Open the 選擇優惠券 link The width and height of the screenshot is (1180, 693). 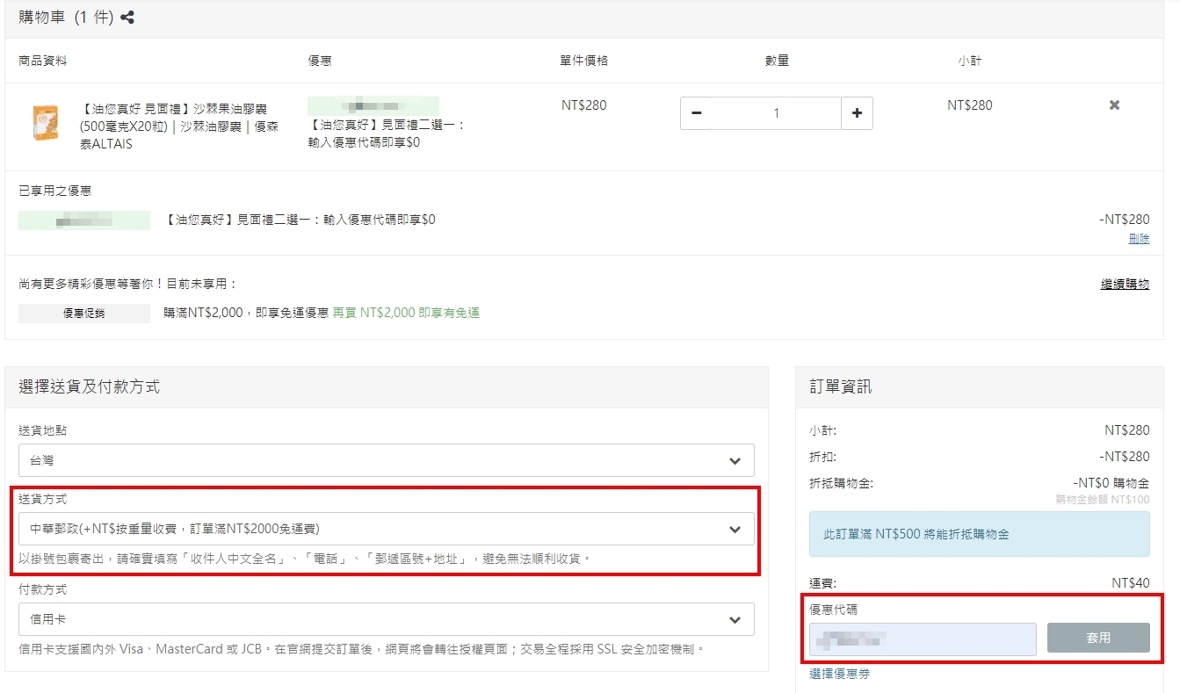coord(839,674)
